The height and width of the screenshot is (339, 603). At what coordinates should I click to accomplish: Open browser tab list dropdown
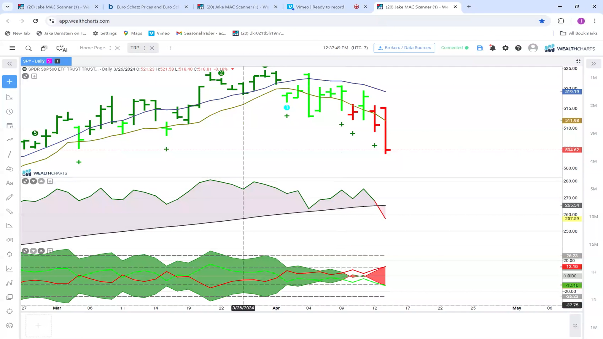click(x=7, y=7)
